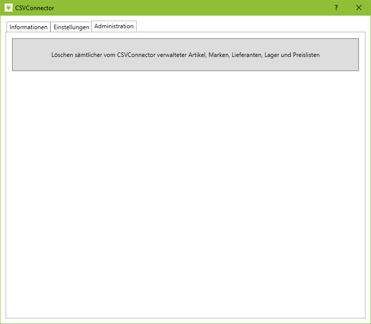Screen dimensions: 371x324
Task: Click the ? icon beside the close button
Action: [336, 8]
